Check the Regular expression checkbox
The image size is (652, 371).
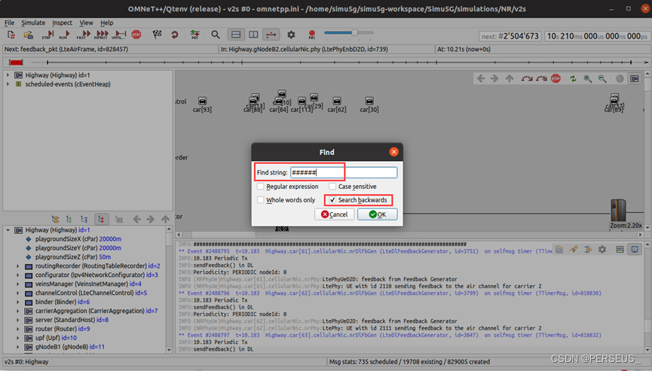point(260,187)
